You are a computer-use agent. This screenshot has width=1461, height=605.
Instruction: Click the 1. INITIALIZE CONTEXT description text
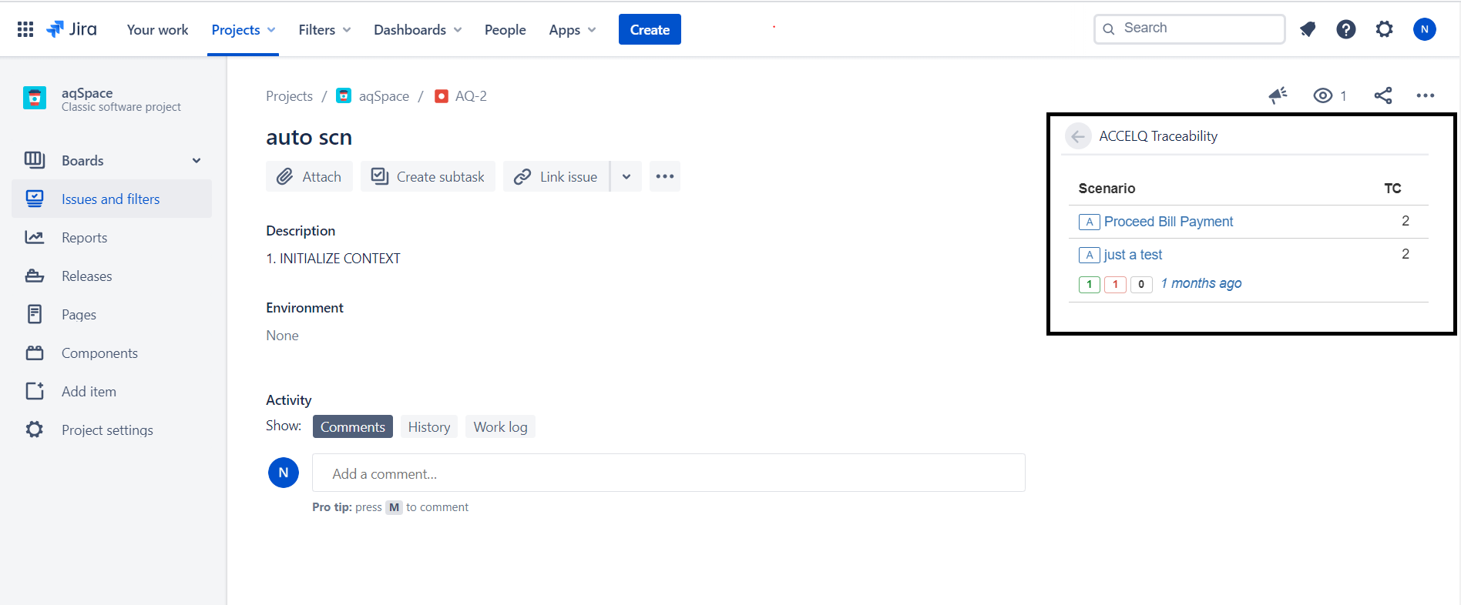[x=333, y=259]
